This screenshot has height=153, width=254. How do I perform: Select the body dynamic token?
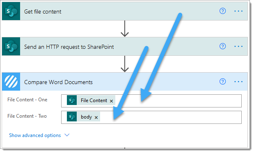[x=83, y=116]
